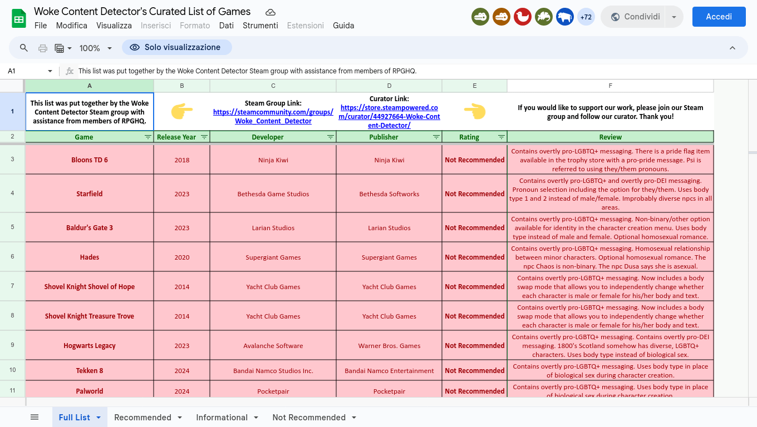Collapse the toolbar with the chevron
757x427 pixels.
(x=733, y=48)
